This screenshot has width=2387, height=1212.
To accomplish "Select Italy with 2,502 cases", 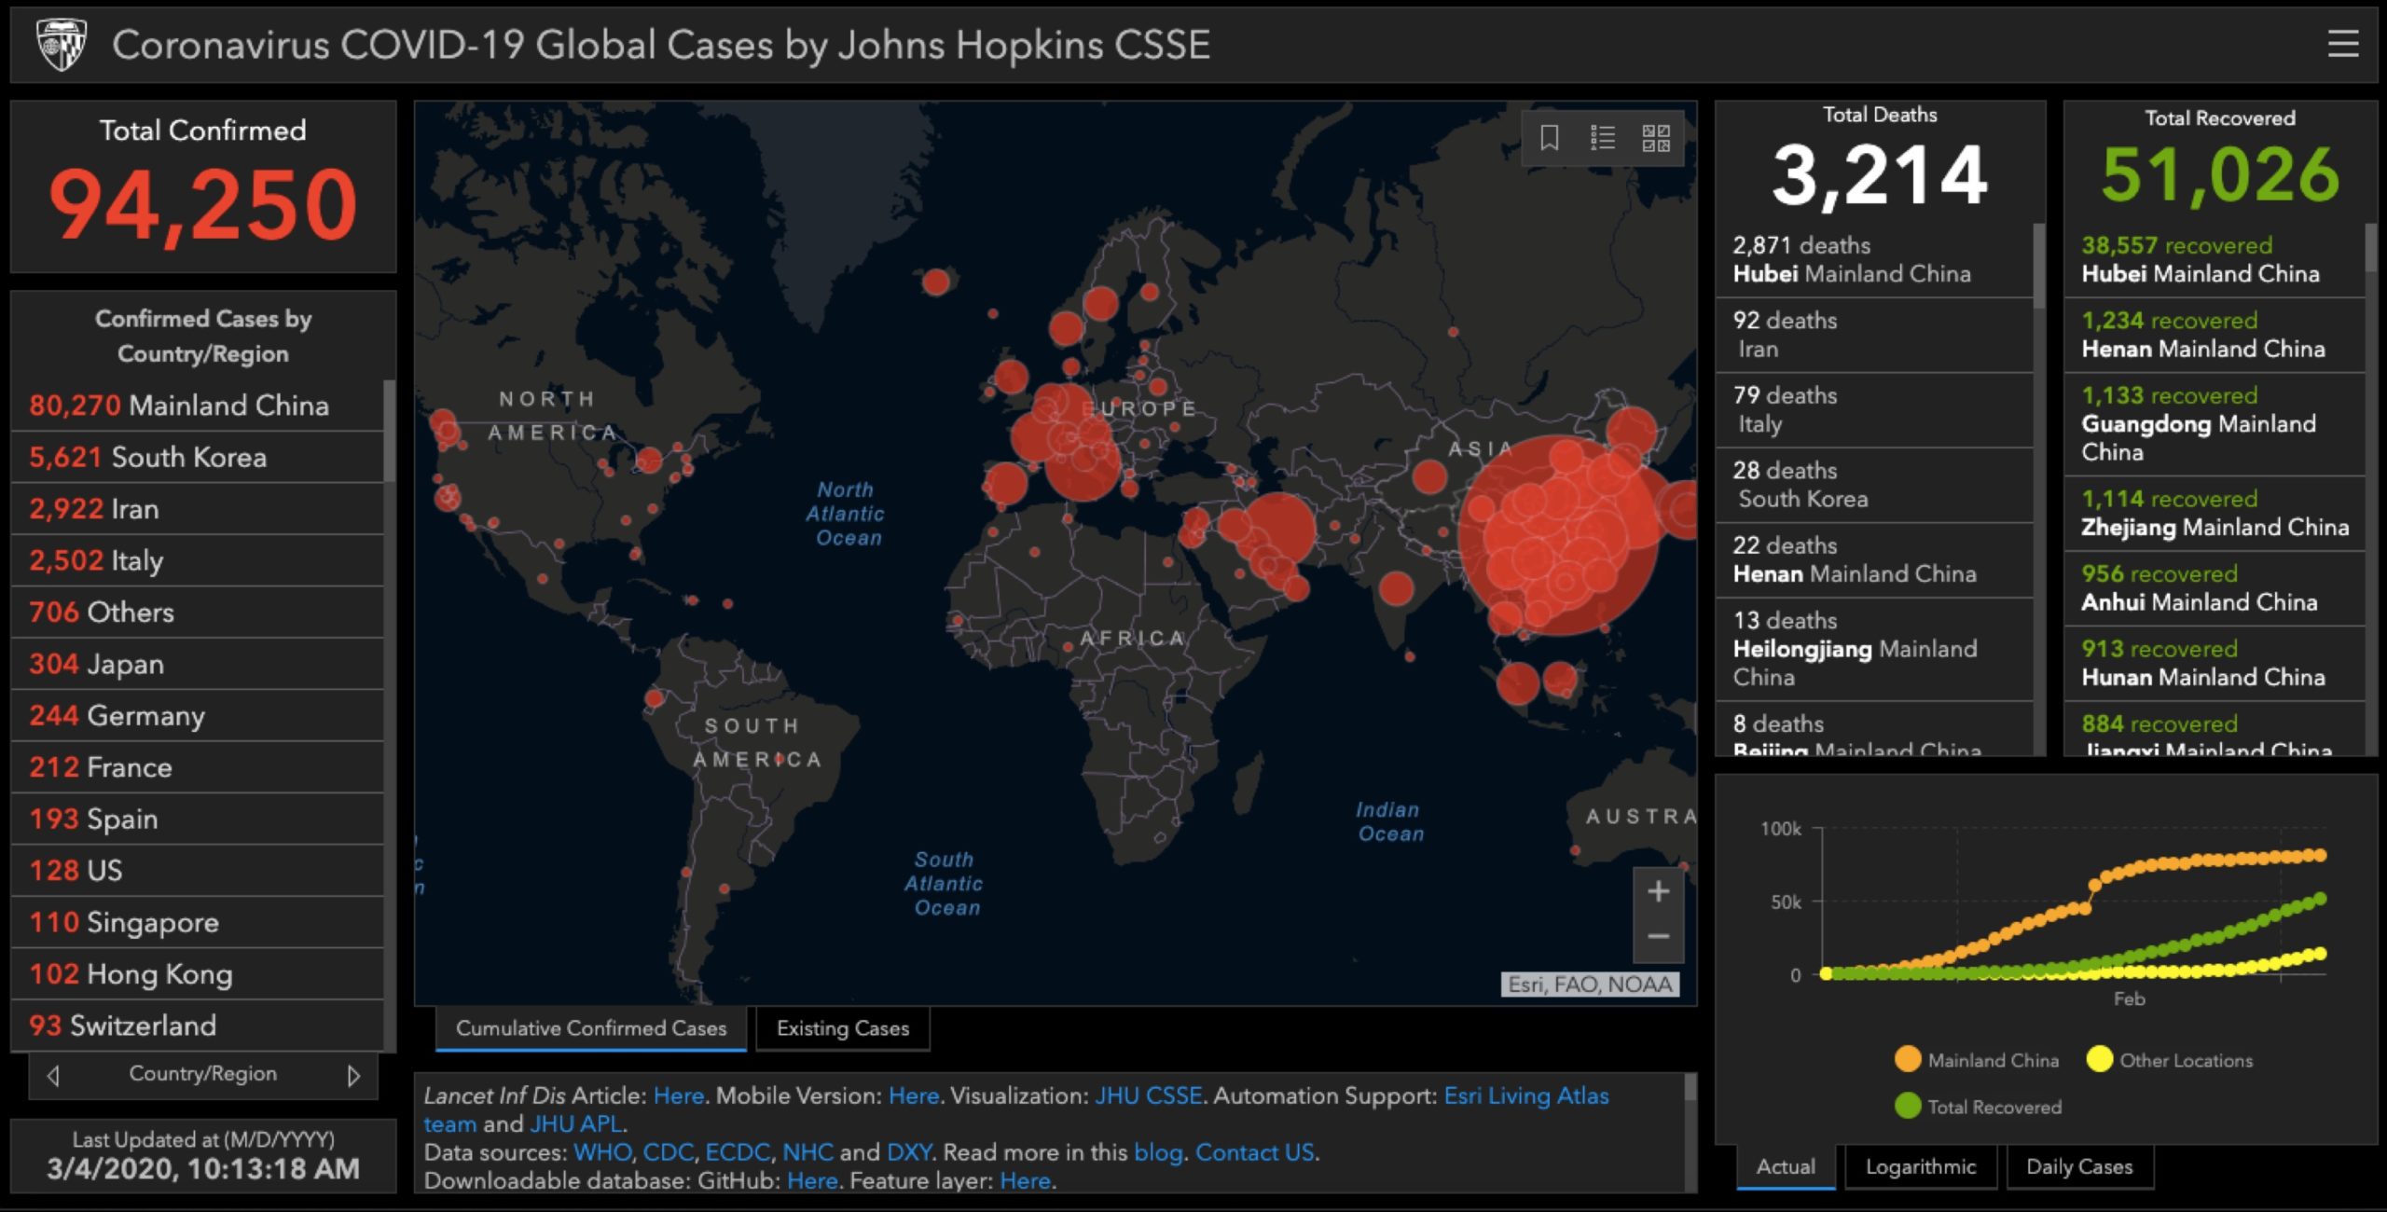I will (x=197, y=560).
